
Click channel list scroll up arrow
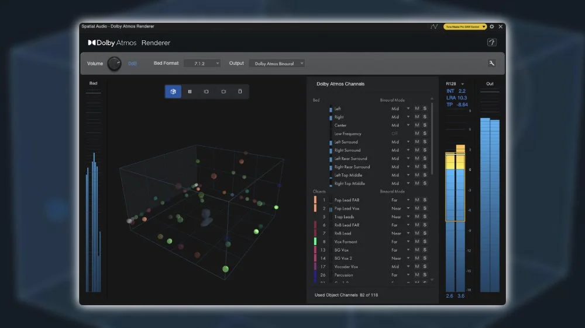pyautogui.click(x=432, y=99)
